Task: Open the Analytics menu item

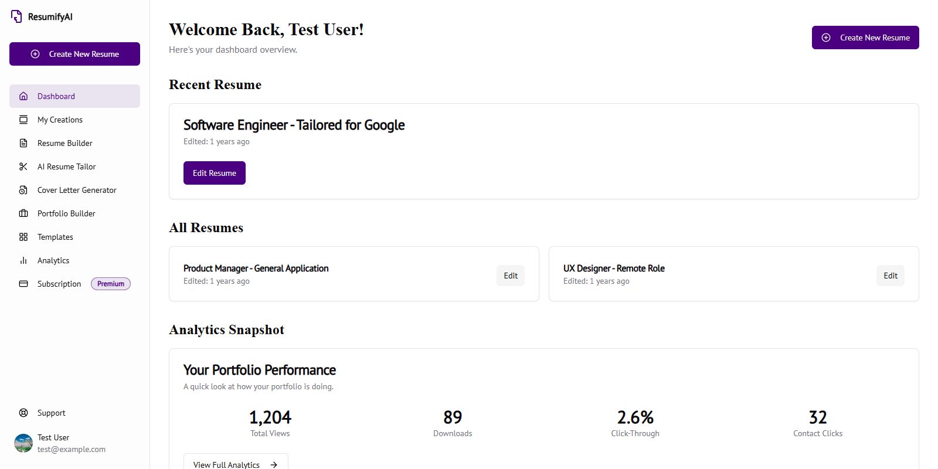Action: click(x=53, y=260)
